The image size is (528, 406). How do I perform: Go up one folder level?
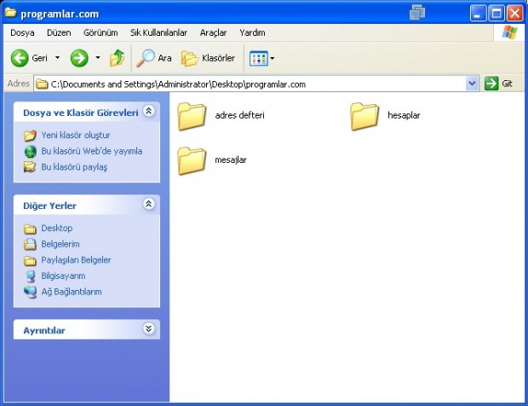coord(118,58)
